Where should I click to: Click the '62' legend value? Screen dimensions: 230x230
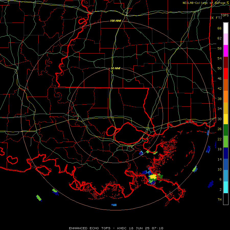(220, 38)
